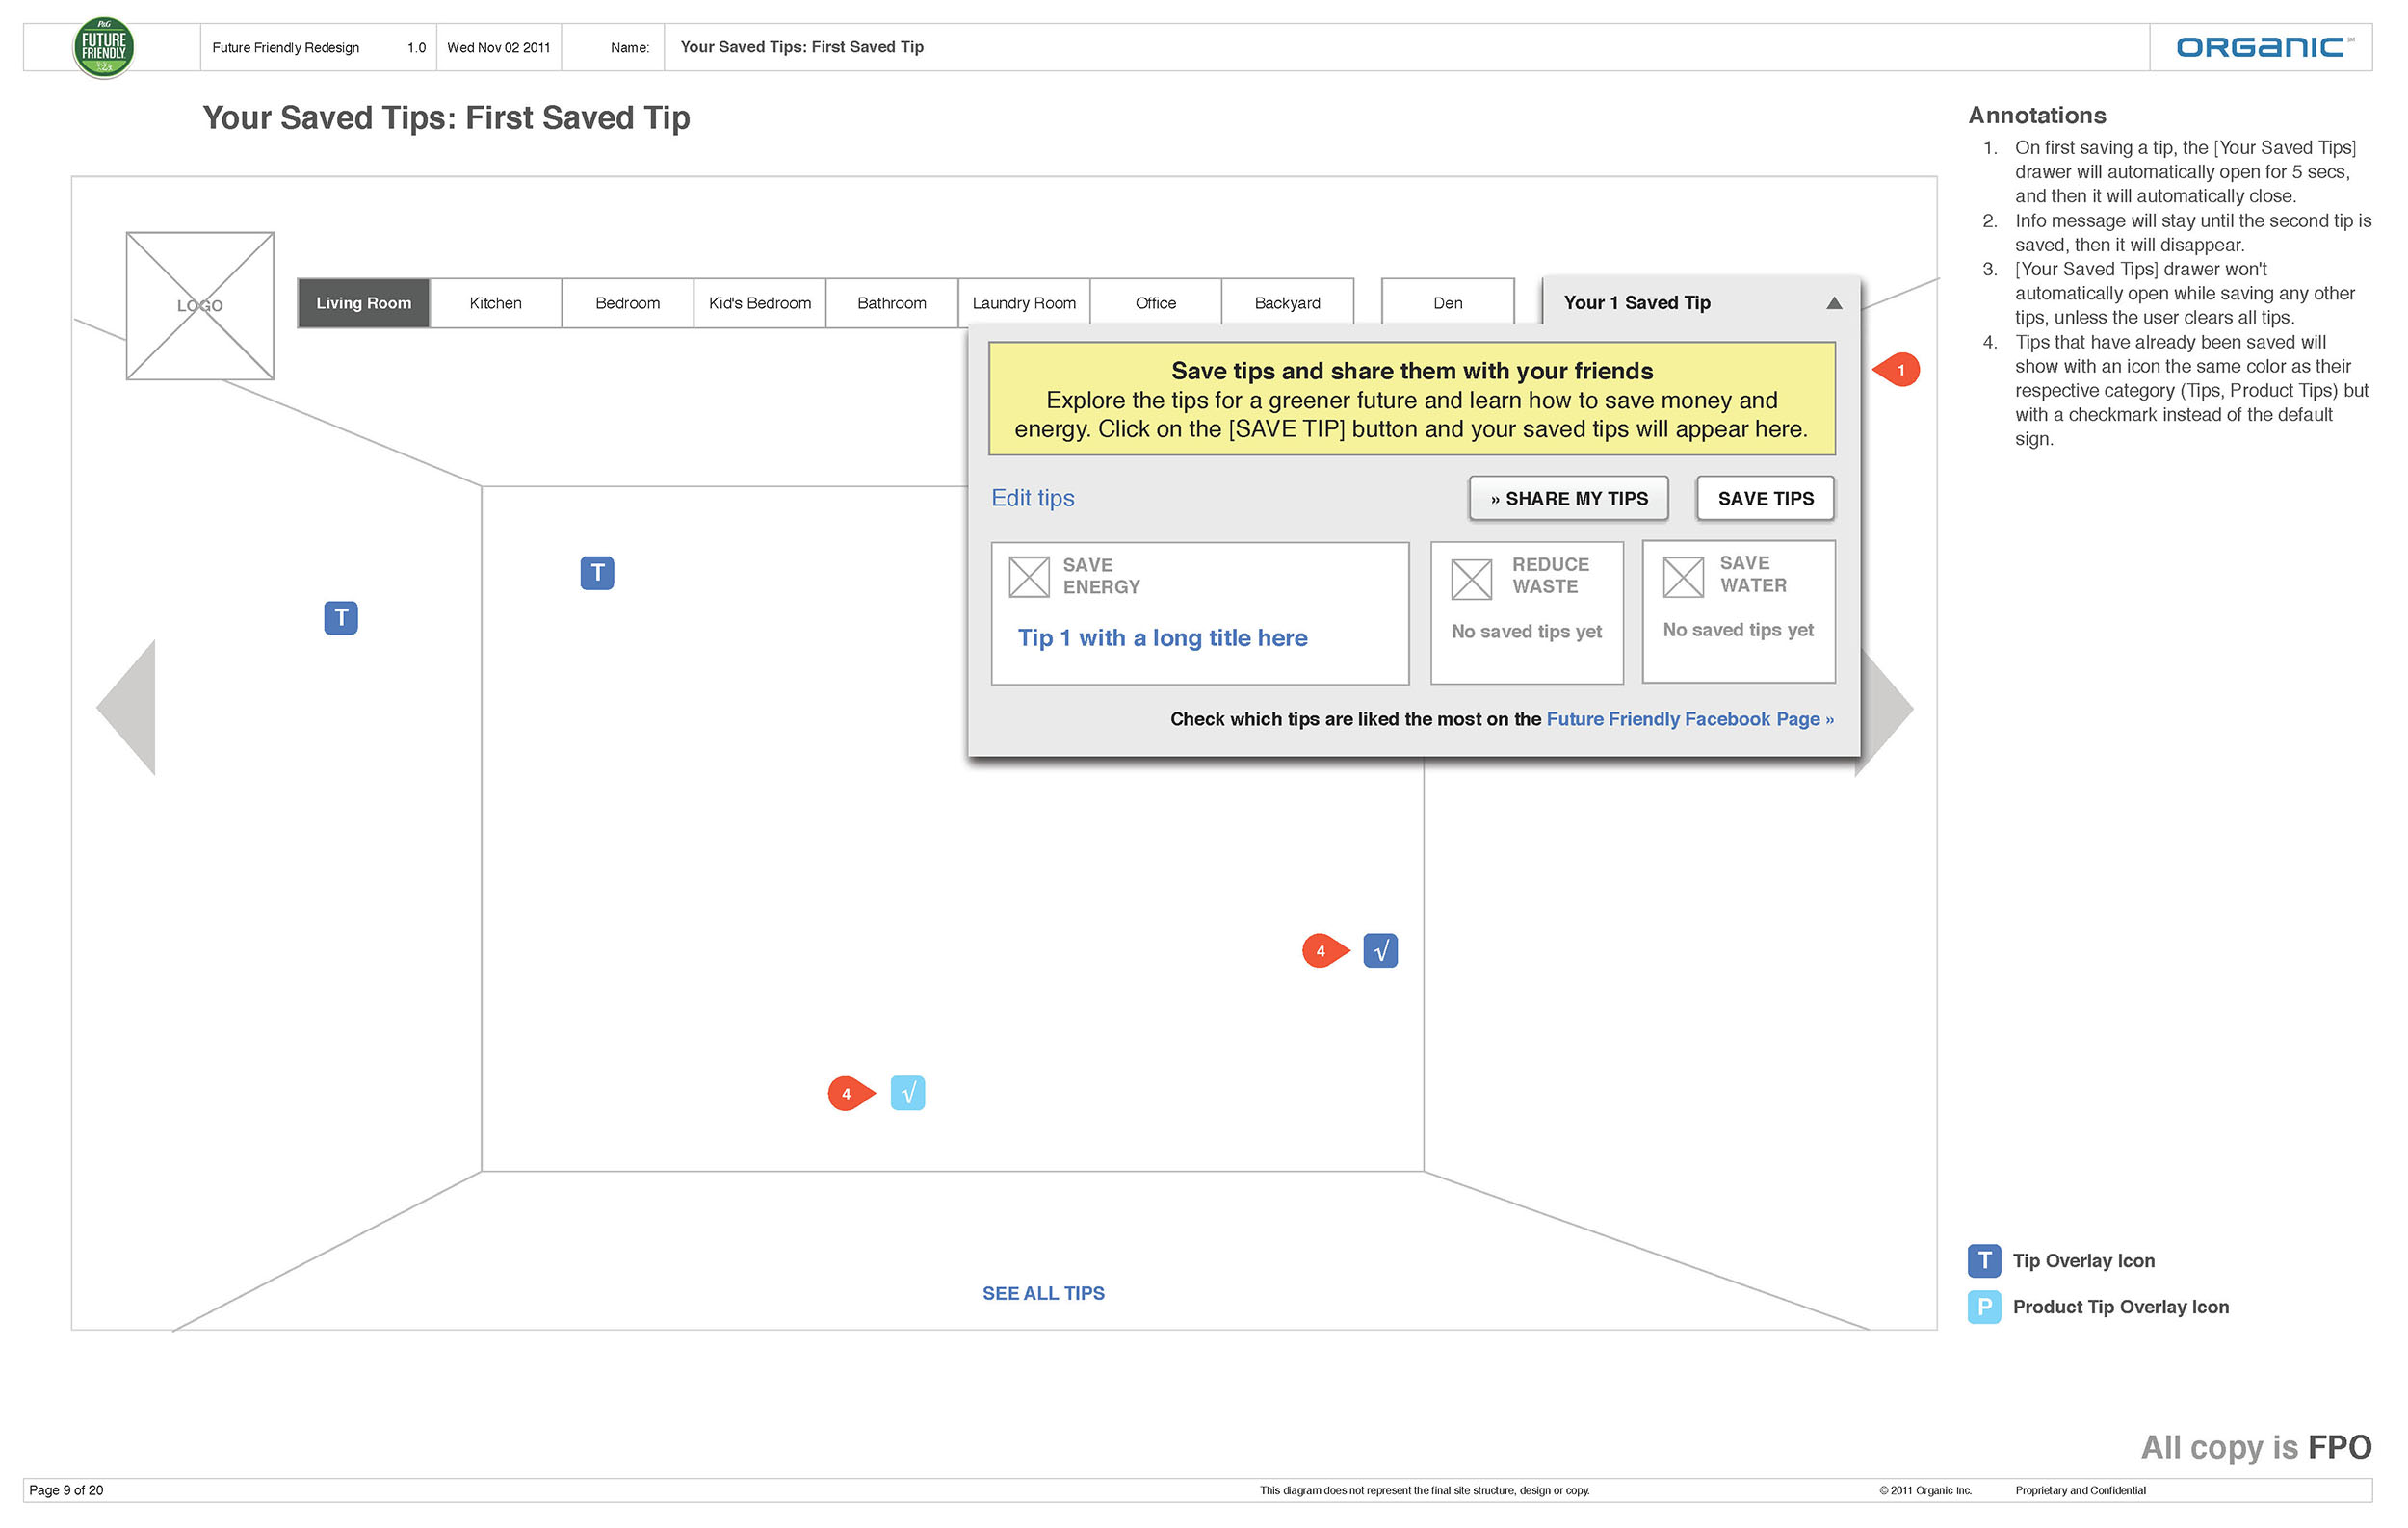Click the SAVE TIPS button

(x=1766, y=499)
